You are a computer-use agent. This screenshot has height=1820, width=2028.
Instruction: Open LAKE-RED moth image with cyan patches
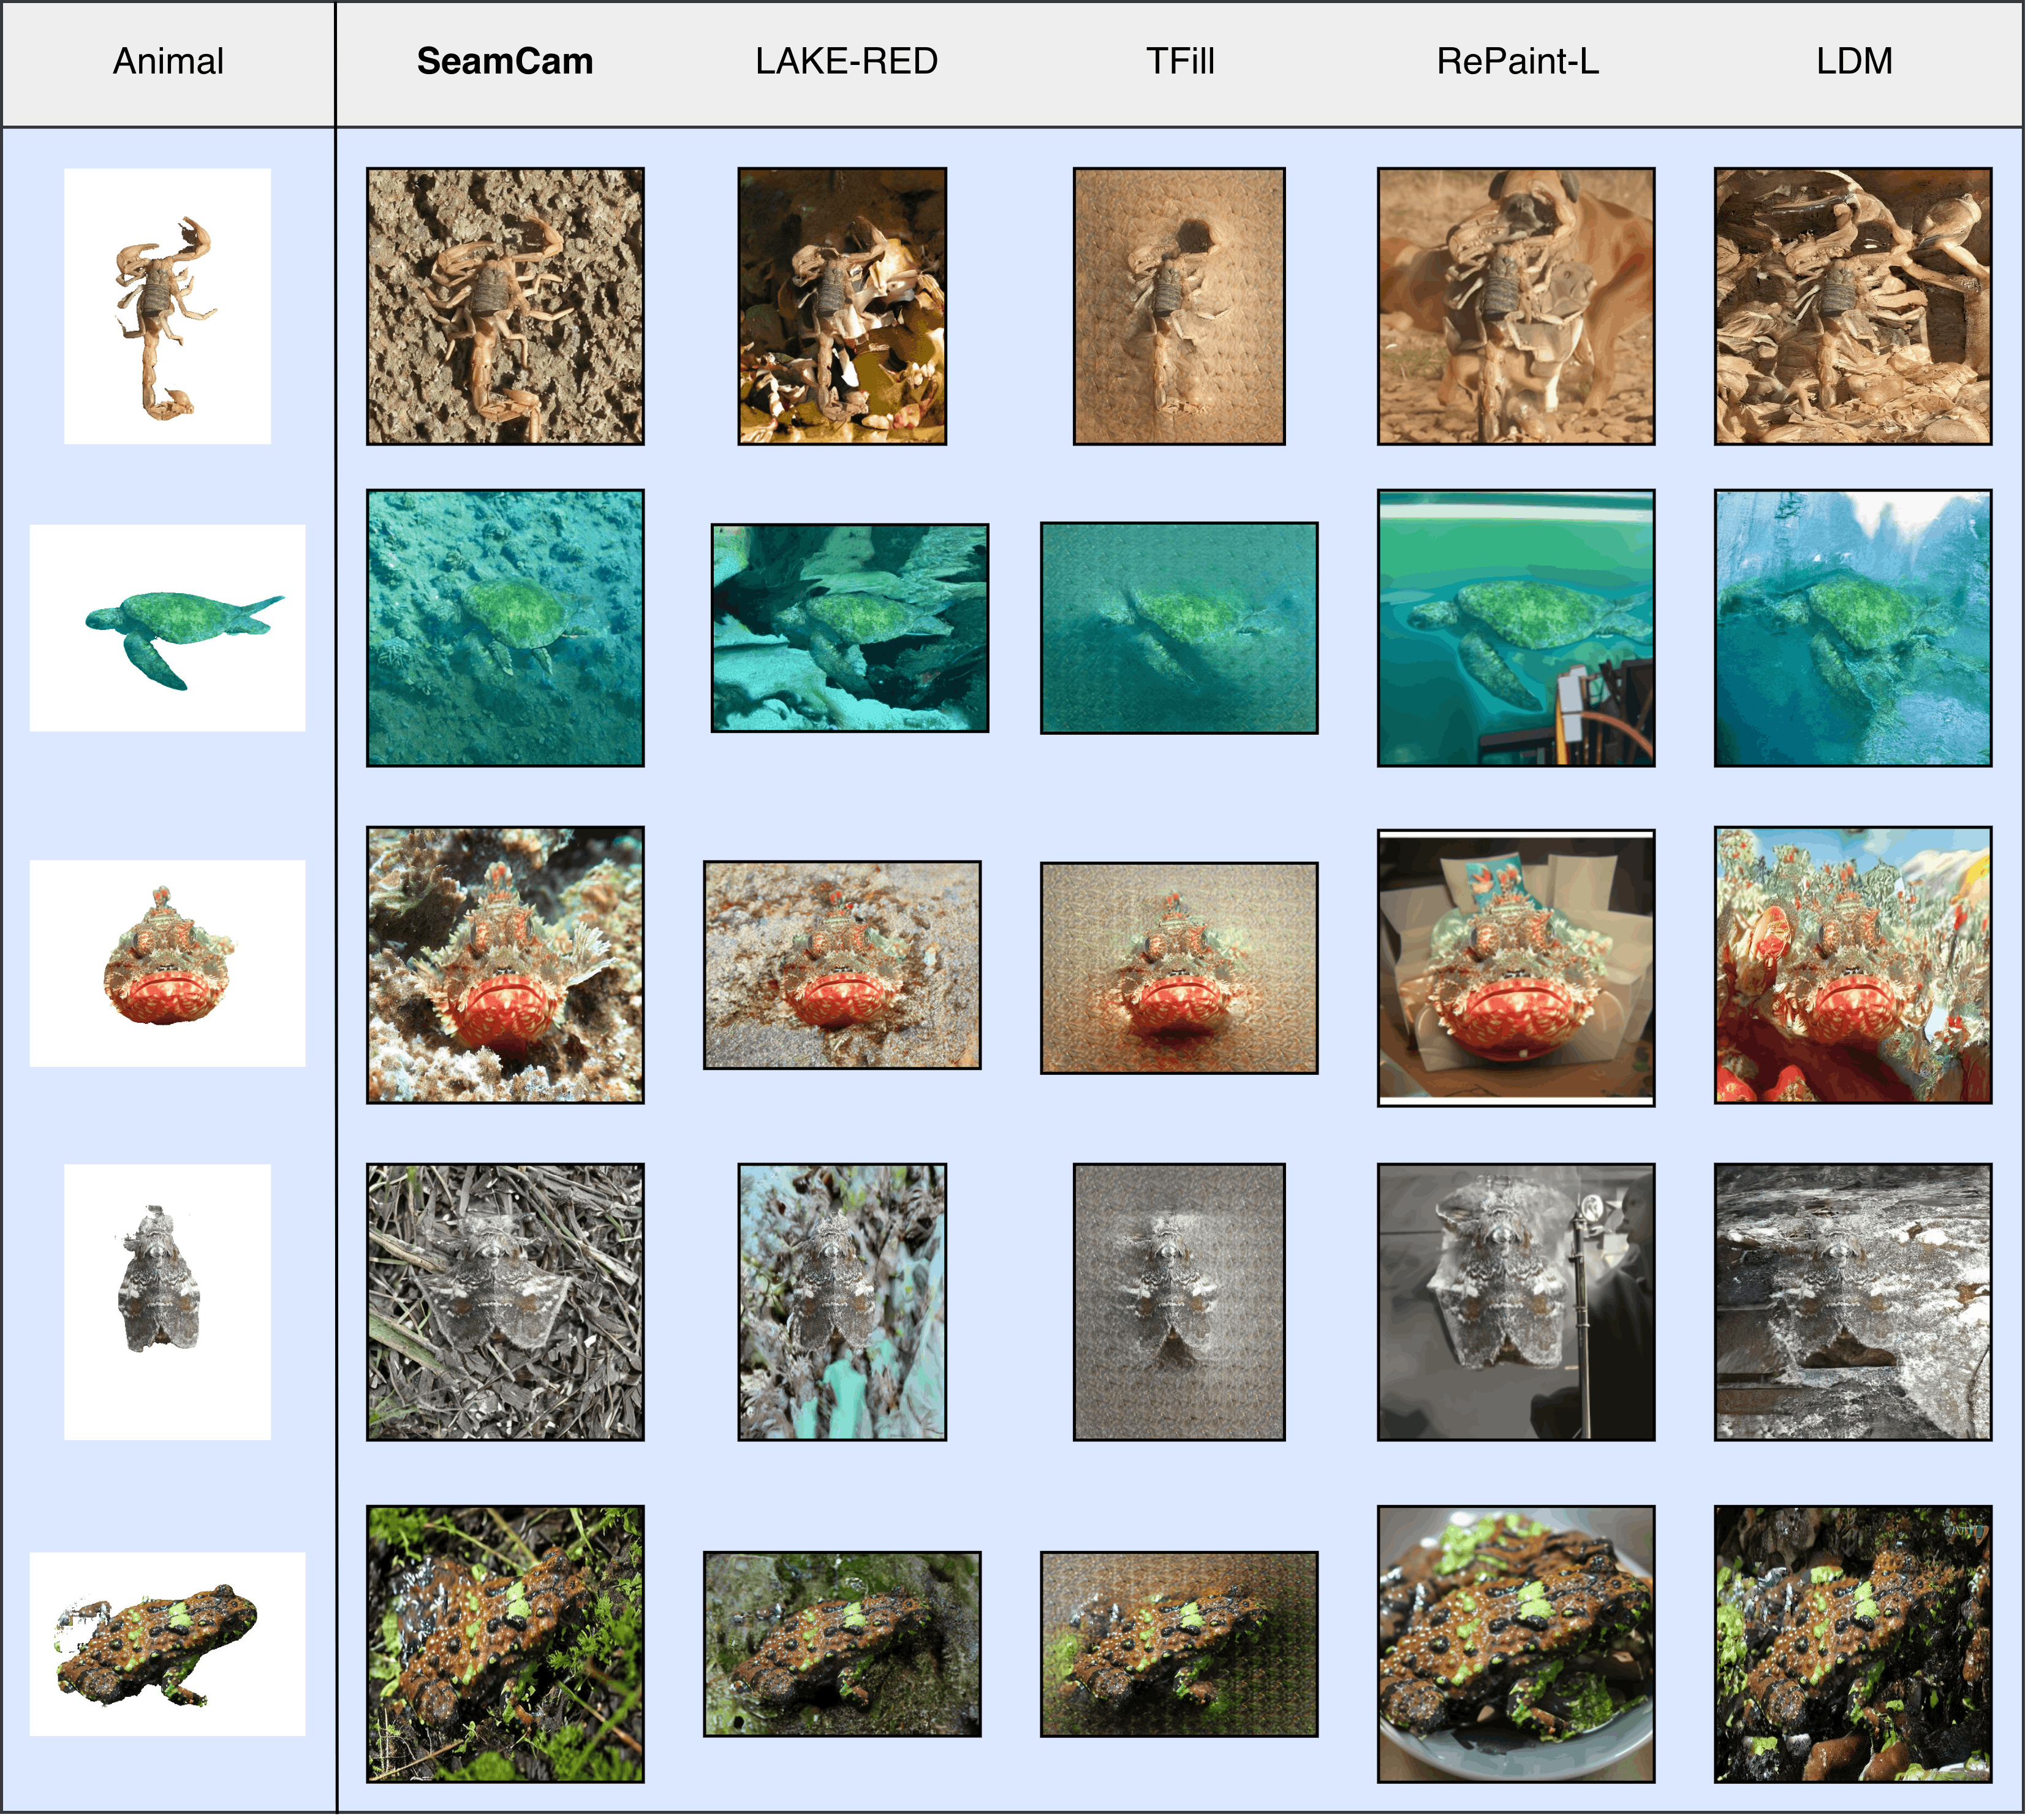pyautogui.click(x=843, y=1302)
